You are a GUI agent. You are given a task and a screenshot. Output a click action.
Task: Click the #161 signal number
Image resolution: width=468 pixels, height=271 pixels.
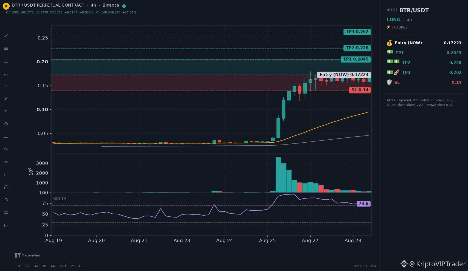pyautogui.click(x=392, y=10)
